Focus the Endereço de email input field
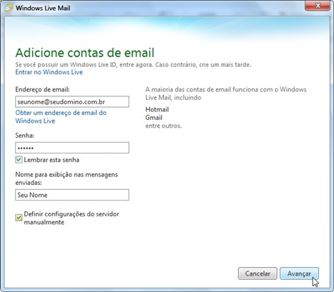Screen dimensions: 334x292 click(x=72, y=102)
